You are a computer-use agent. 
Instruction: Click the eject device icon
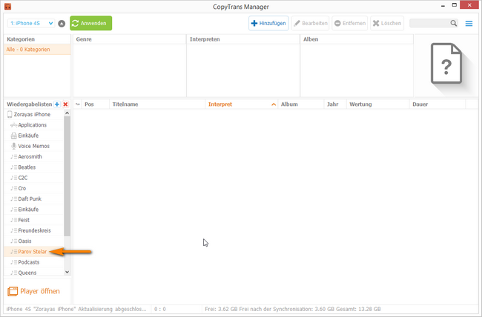tap(62, 24)
